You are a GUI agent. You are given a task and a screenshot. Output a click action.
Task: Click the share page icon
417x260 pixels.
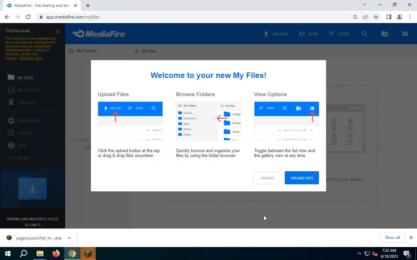[366, 17]
